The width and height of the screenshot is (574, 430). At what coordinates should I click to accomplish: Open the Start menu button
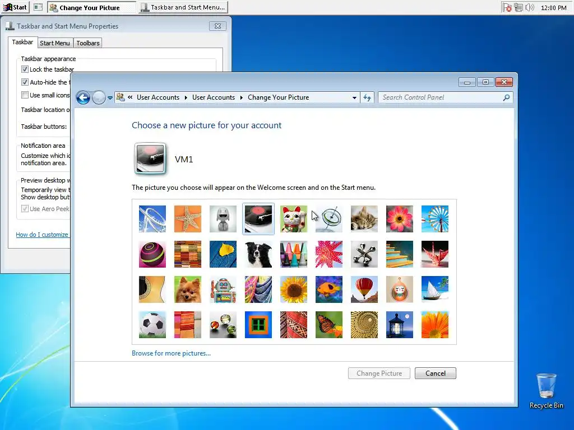tap(15, 7)
